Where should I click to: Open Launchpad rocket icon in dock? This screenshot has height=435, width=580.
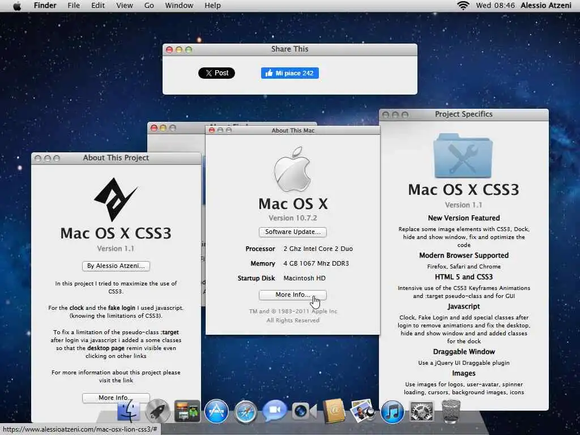point(157,411)
